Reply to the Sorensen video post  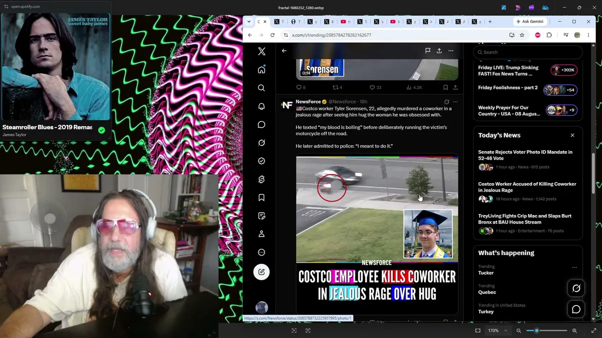[301, 87]
